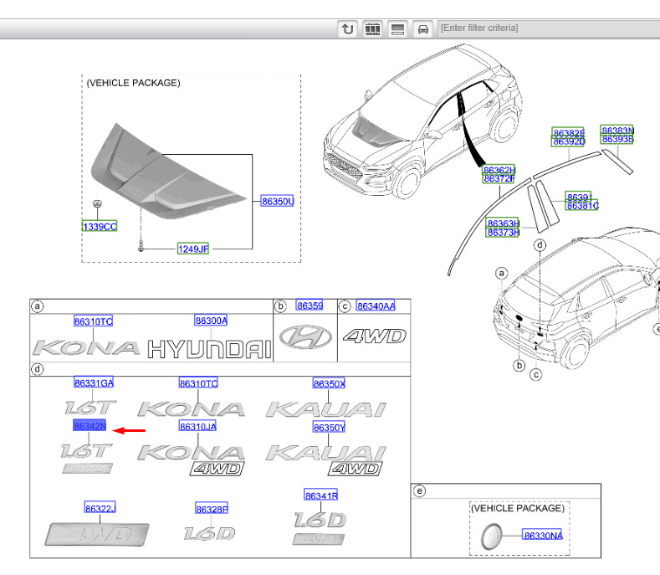Click the filmstrip view toolbar icon

(x=372, y=29)
